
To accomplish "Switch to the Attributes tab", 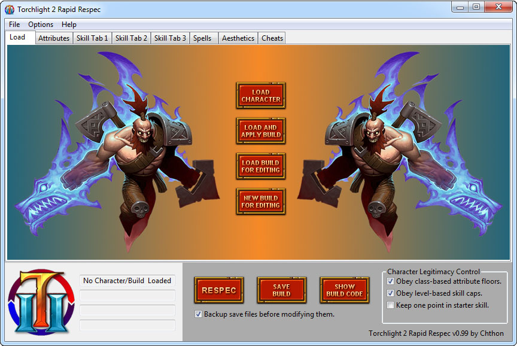I will tap(54, 38).
